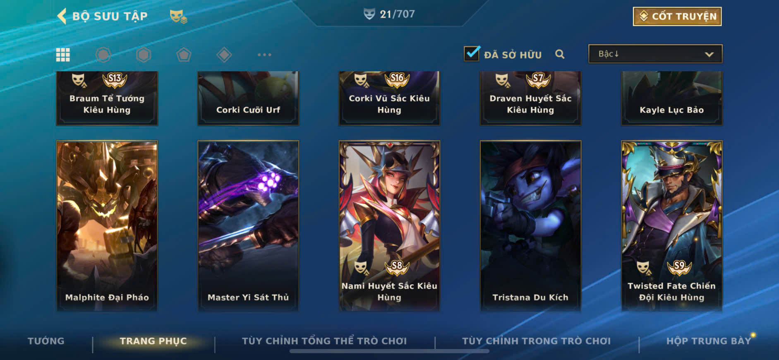The height and width of the screenshot is (360, 779).
Task: Select the Nami Huyết Sắc Kiêu Hùng skin
Action: click(x=389, y=226)
